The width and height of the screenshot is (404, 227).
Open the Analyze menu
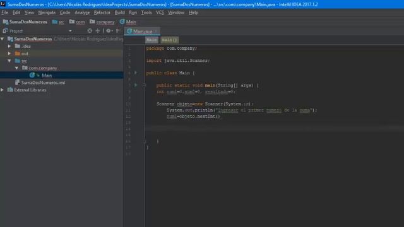82,13
